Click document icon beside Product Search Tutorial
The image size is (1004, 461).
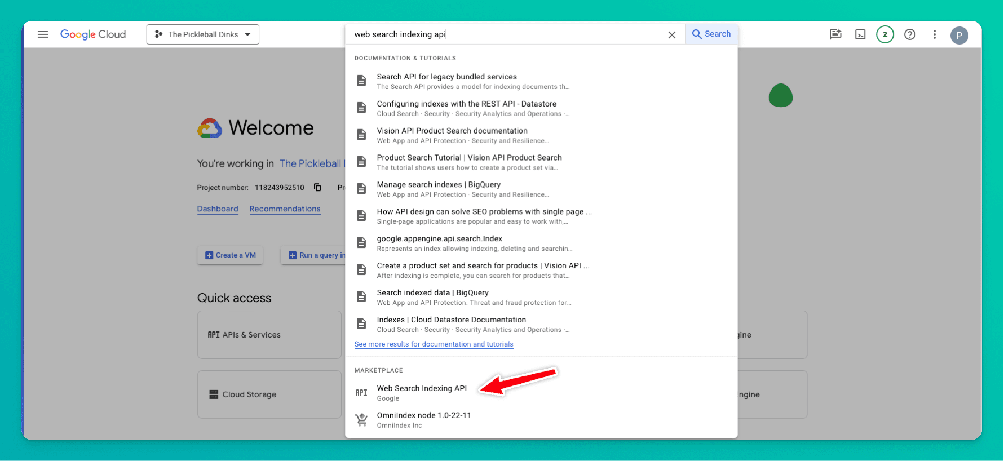[x=361, y=162]
